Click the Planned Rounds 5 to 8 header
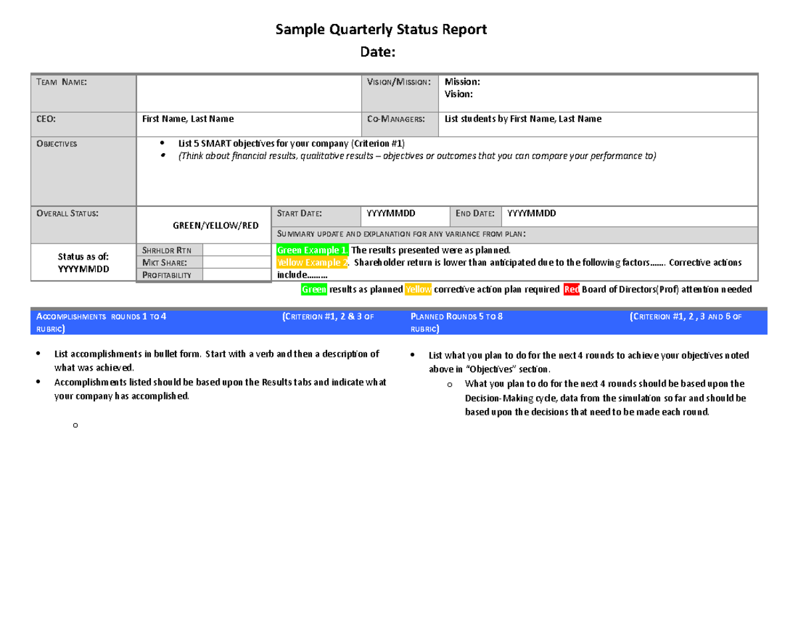This screenshot has height=617, width=798. coord(456,316)
